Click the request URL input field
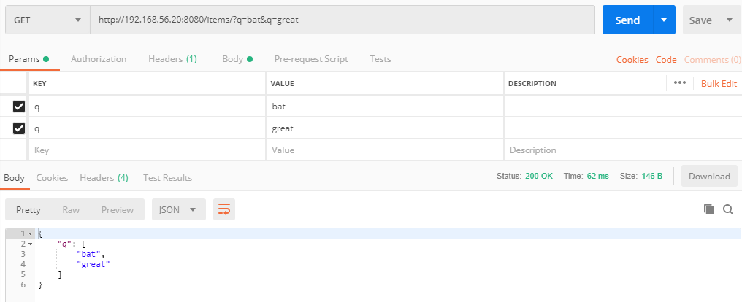This screenshot has width=742, height=302. click(342, 20)
